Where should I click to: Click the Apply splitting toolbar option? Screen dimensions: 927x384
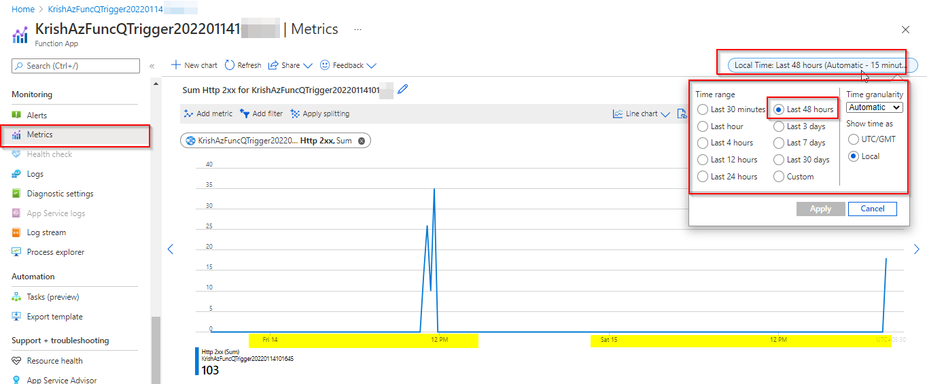(x=319, y=114)
